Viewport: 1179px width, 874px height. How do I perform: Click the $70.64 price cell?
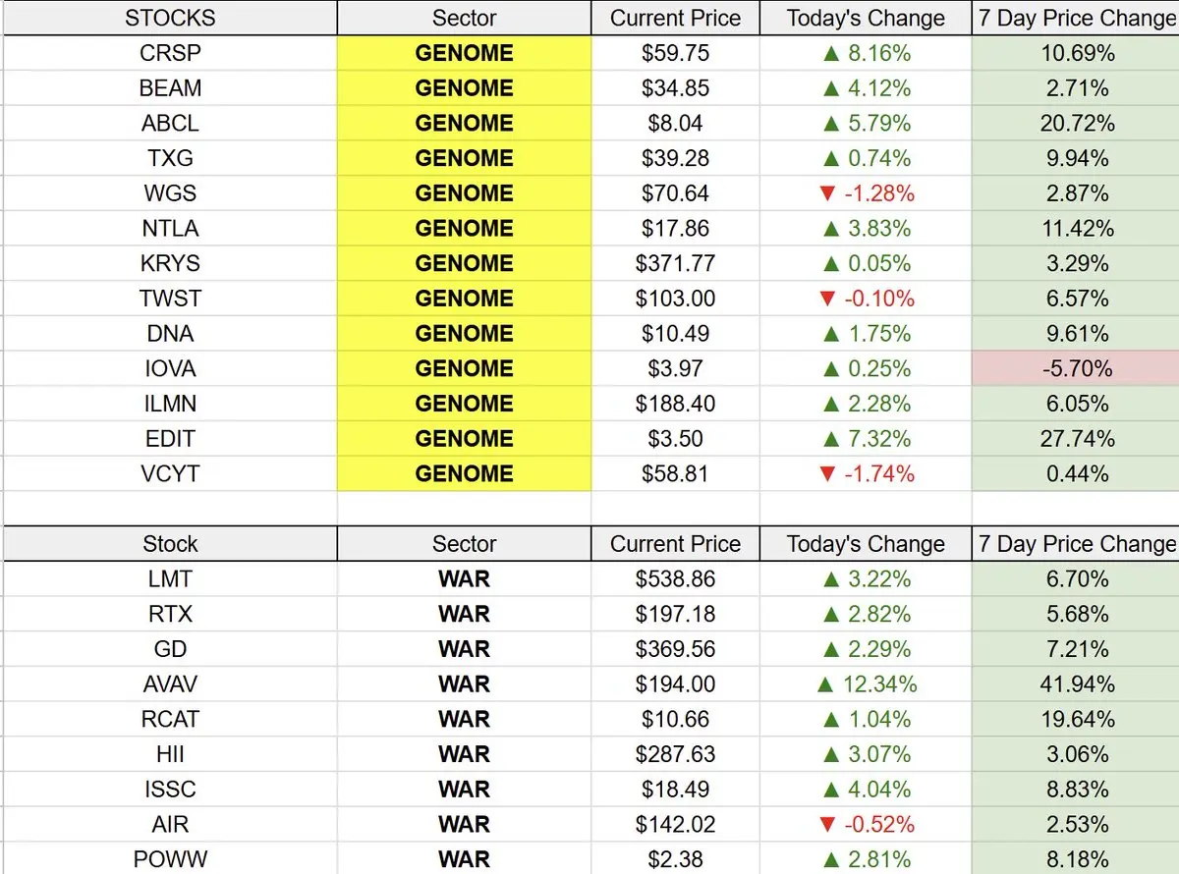click(675, 193)
